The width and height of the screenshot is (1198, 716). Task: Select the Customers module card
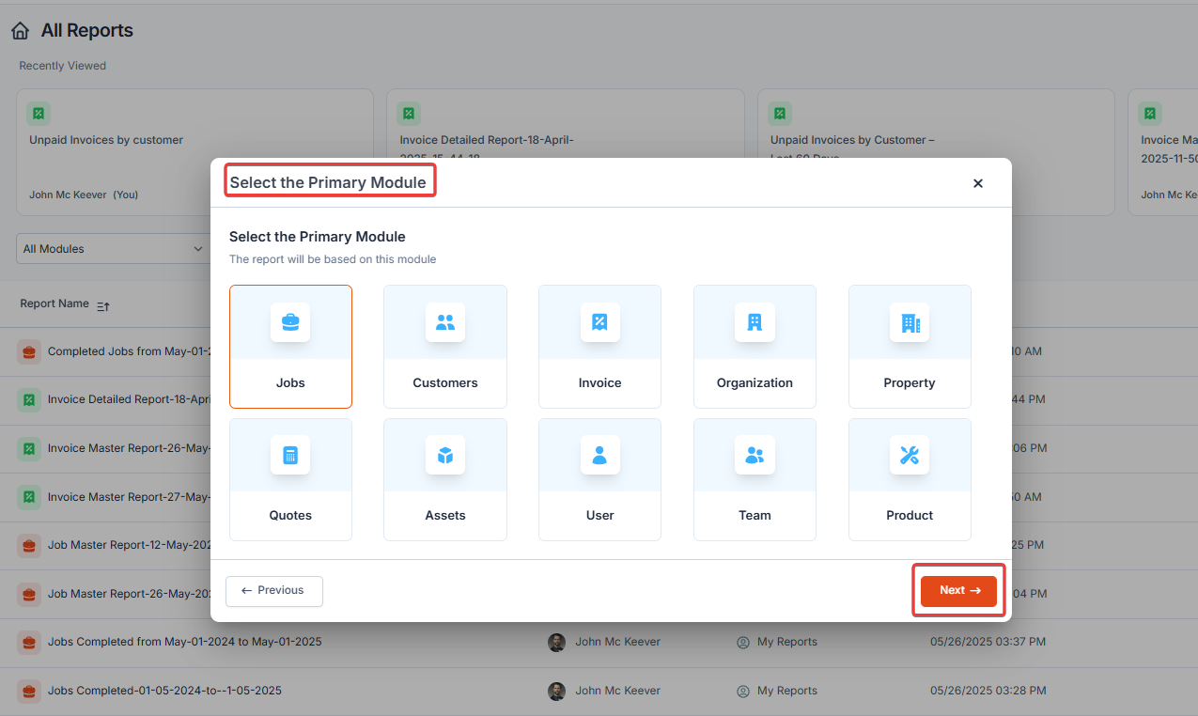tap(445, 347)
